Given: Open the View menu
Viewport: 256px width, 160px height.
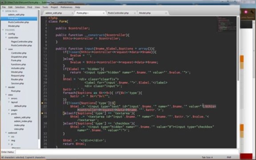Looking at the screenshot, I should (37, 7).
